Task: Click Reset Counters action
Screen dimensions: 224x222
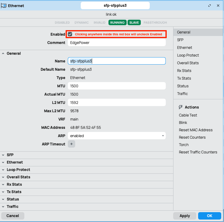Action: click(192, 137)
